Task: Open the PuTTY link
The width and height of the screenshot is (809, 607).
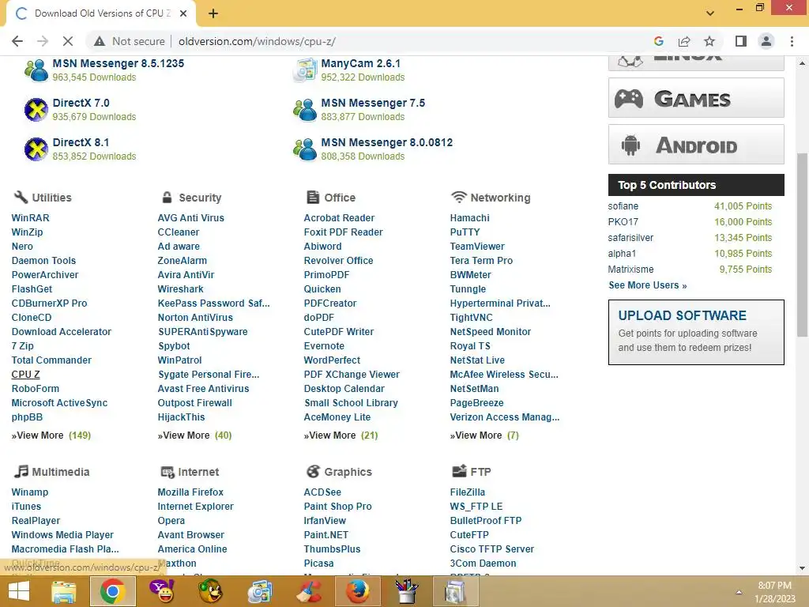Action: coord(465,232)
